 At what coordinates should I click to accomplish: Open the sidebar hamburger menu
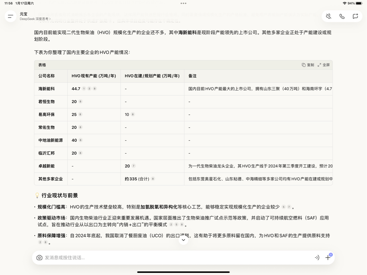[x=10, y=16]
